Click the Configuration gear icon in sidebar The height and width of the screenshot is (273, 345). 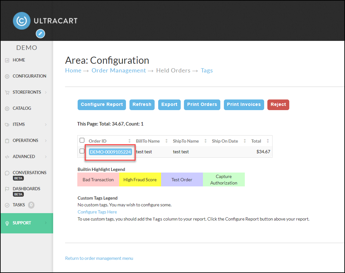click(x=7, y=76)
